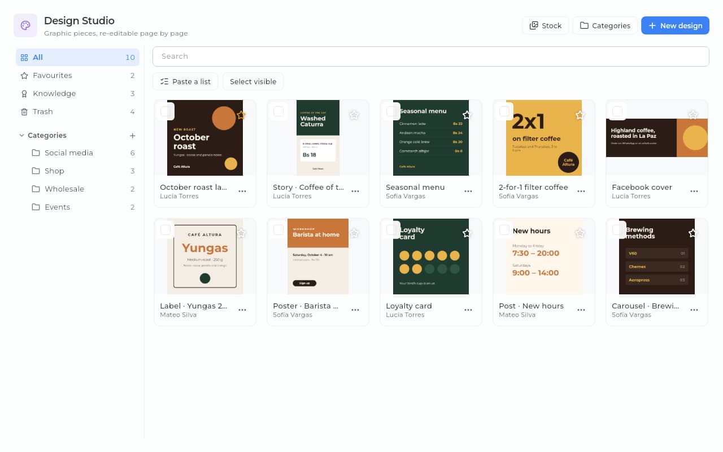Open more options for October roast launch

[x=242, y=192]
